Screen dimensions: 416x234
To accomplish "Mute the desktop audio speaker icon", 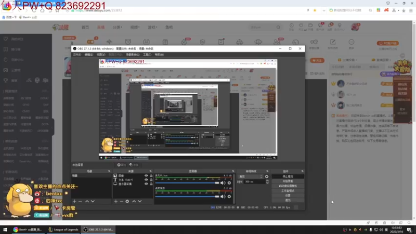I will coord(223,197).
